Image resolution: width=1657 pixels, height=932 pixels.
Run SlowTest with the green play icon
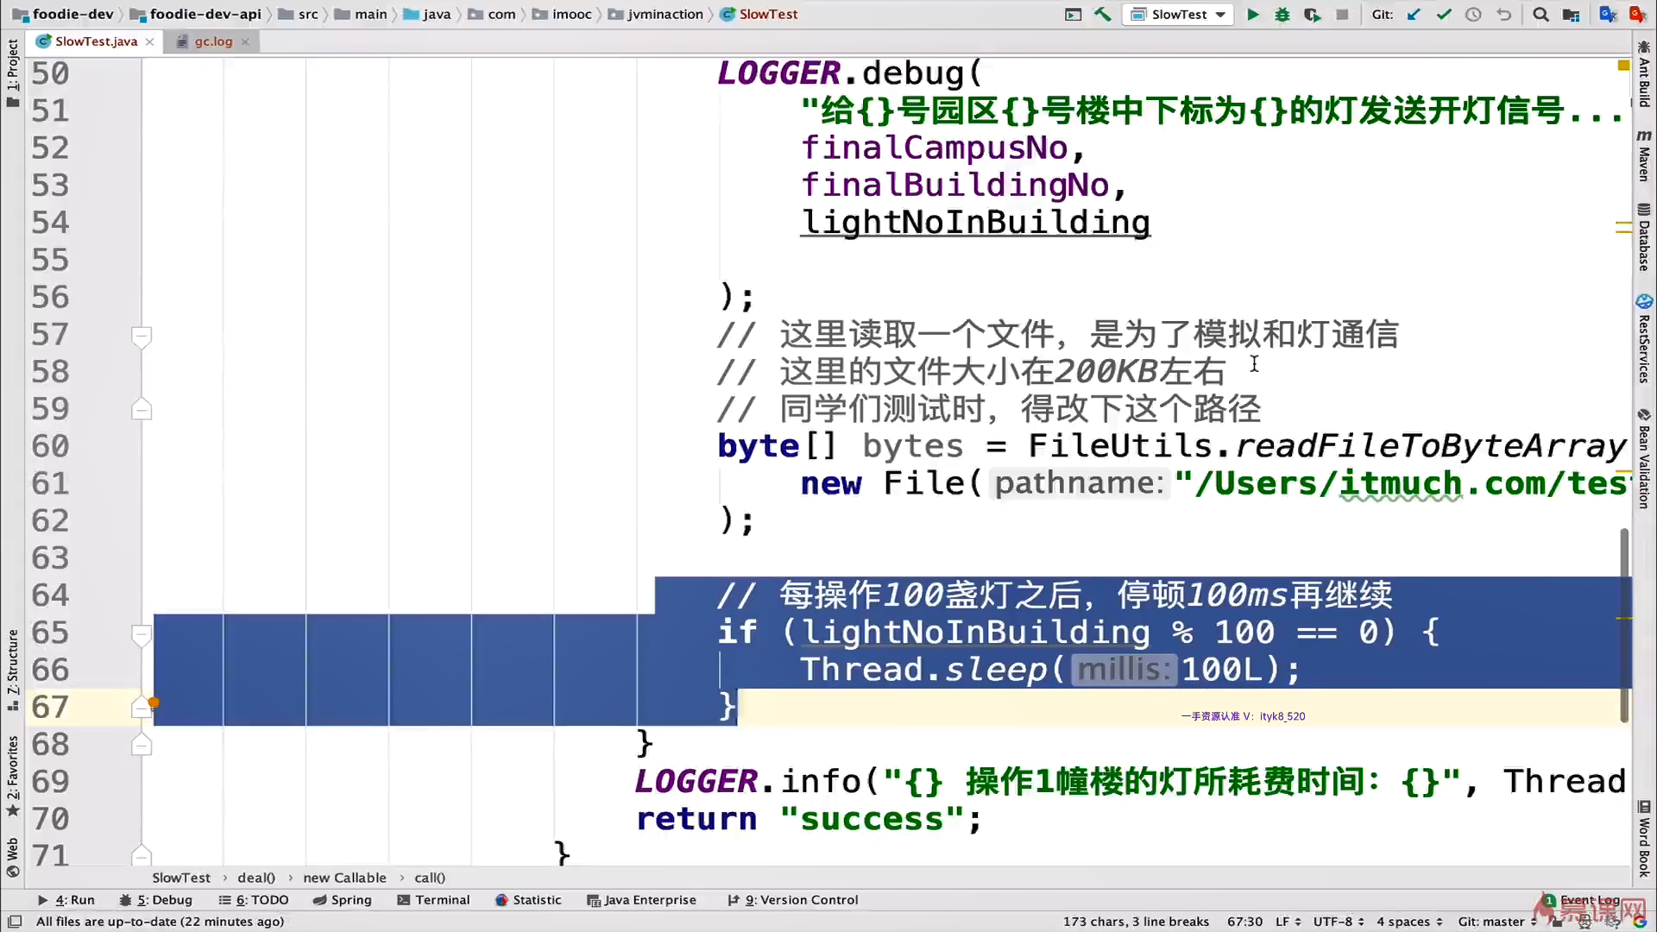click(x=1252, y=14)
